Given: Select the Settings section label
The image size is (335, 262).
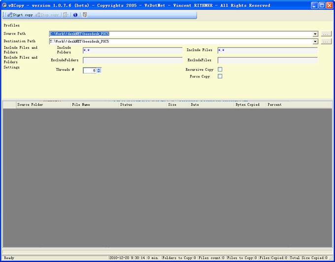Looking at the screenshot, I should [x=11, y=67].
